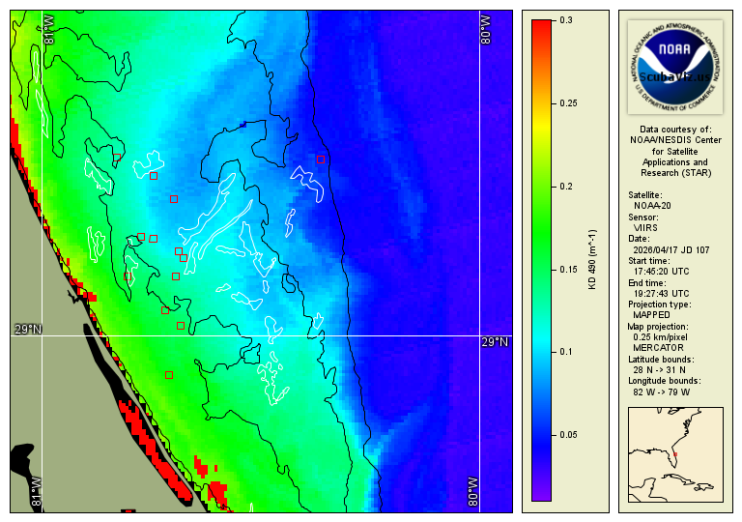Click the 29°N label at the right edge
The width and height of the screenshot is (742, 522).
(x=494, y=341)
